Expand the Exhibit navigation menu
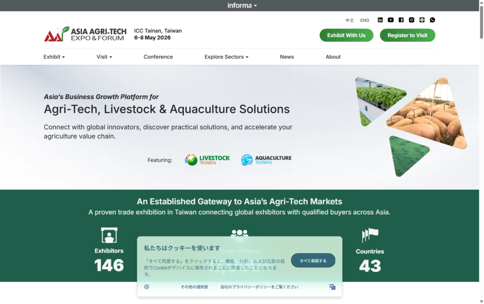484x304 pixels. [x=54, y=57]
